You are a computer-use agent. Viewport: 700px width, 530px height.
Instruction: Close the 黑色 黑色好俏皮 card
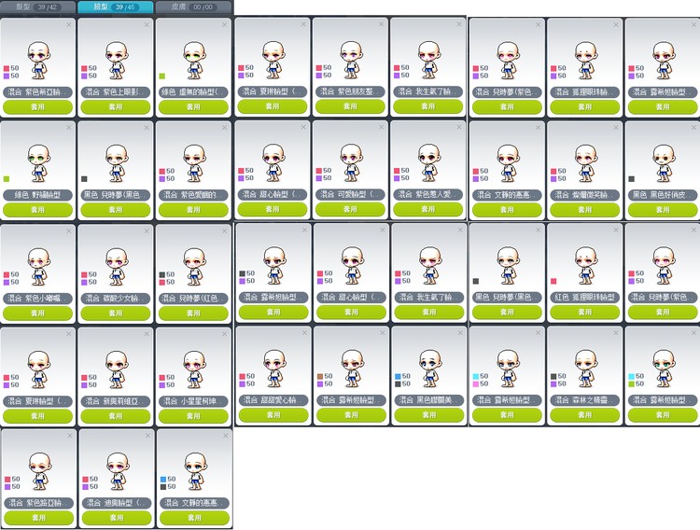pyautogui.click(x=693, y=127)
